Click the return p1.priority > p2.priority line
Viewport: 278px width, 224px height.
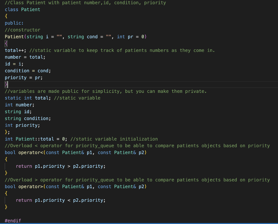coord(60,166)
